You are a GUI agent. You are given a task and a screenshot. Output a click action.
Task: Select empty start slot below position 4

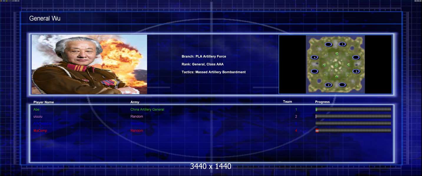(315, 71)
